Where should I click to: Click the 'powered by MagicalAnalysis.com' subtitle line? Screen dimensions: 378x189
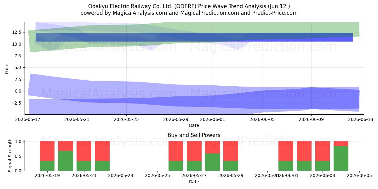[x=189, y=13]
